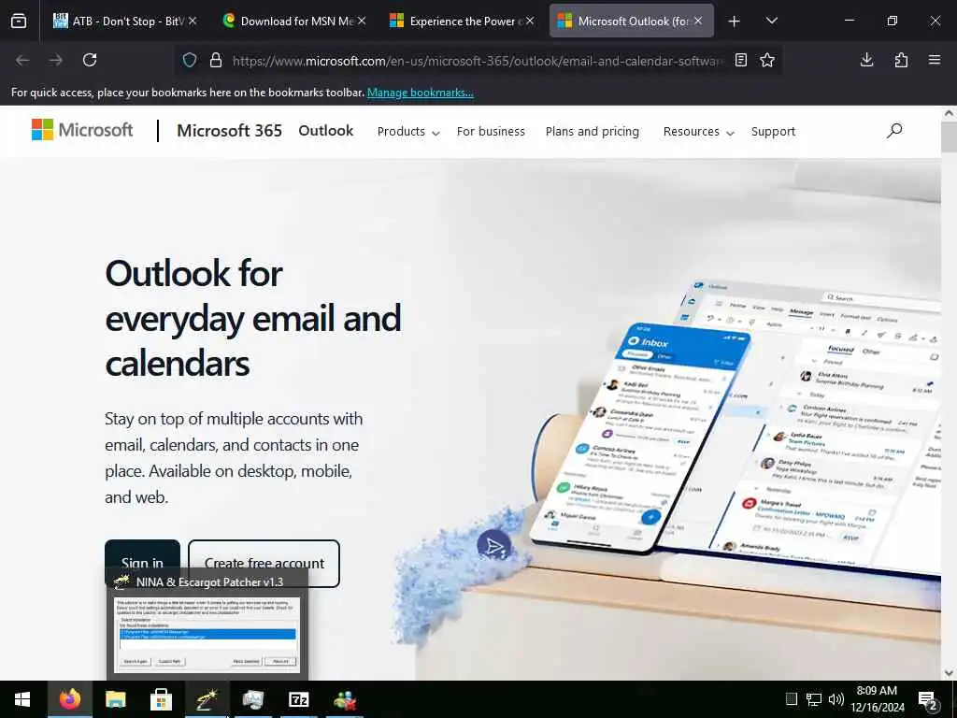Viewport: 957px width, 718px height.
Task: Open clock and date calendar
Action: click(x=877, y=699)
